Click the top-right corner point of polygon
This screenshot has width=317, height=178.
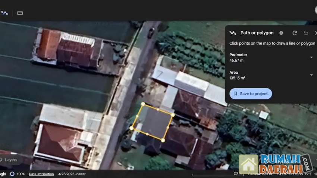173,115
